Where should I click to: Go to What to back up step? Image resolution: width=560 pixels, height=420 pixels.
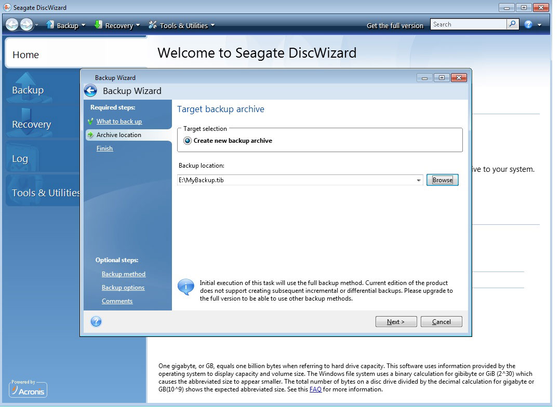click(x=119, y=121)
